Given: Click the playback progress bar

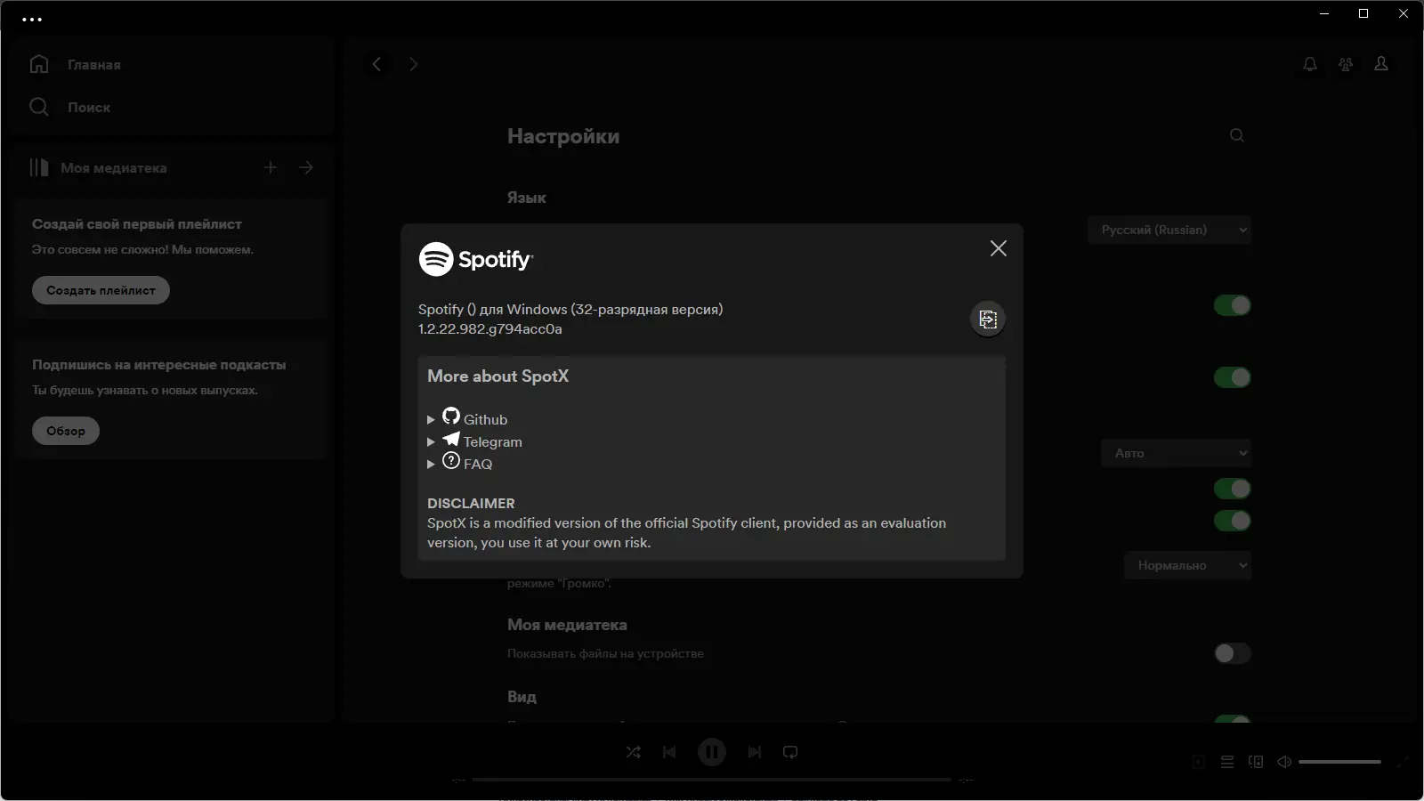Looking at the screenshot, I should pos(712,780).
